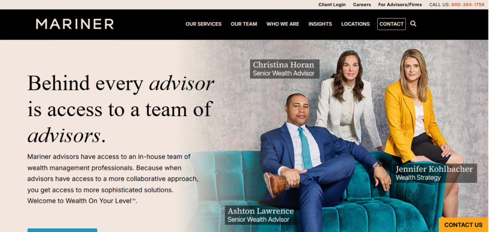The image size is (489, 232).
Task: Visit the Careers link
Action: [x=362, y=5]
